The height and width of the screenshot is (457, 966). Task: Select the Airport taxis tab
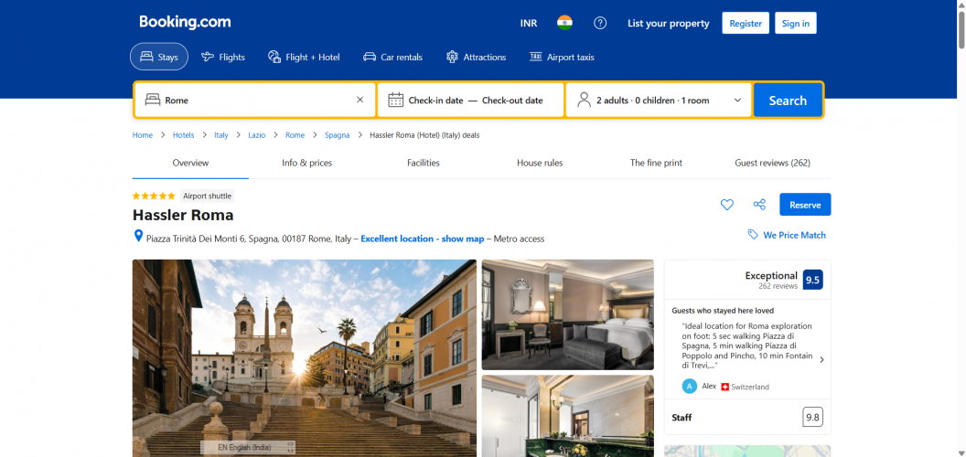pyautogui.click(x=562, y=57)
